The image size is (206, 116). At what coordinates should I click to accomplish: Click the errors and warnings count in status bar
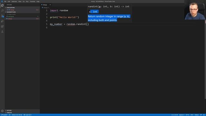(27, 115)
